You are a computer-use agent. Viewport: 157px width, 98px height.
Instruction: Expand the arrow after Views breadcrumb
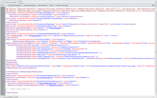pyautogui.click(x=54, y=5)
